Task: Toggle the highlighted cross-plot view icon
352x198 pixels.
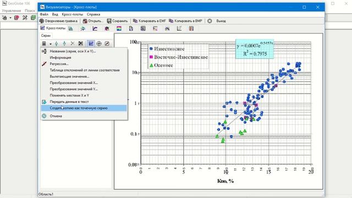Action: [x=91, y=43]
